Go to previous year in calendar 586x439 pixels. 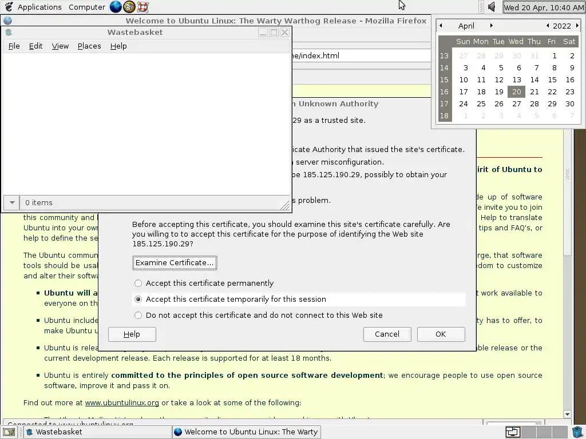tap(548, 26)
